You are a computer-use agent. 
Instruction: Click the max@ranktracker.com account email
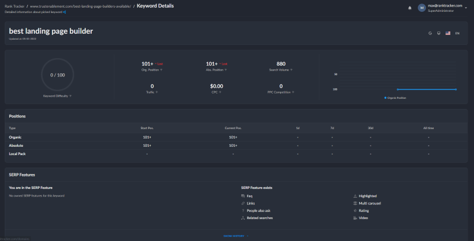(445, 6)
